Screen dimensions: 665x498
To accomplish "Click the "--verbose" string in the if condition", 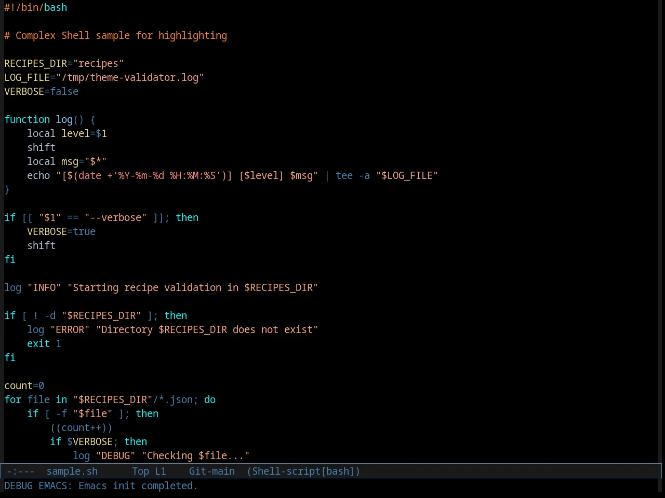I will pyautogui.click(x=115, y=217).
